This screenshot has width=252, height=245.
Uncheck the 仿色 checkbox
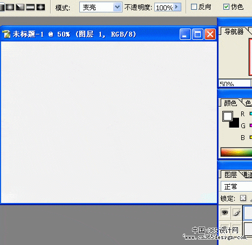tap(226, 7)
